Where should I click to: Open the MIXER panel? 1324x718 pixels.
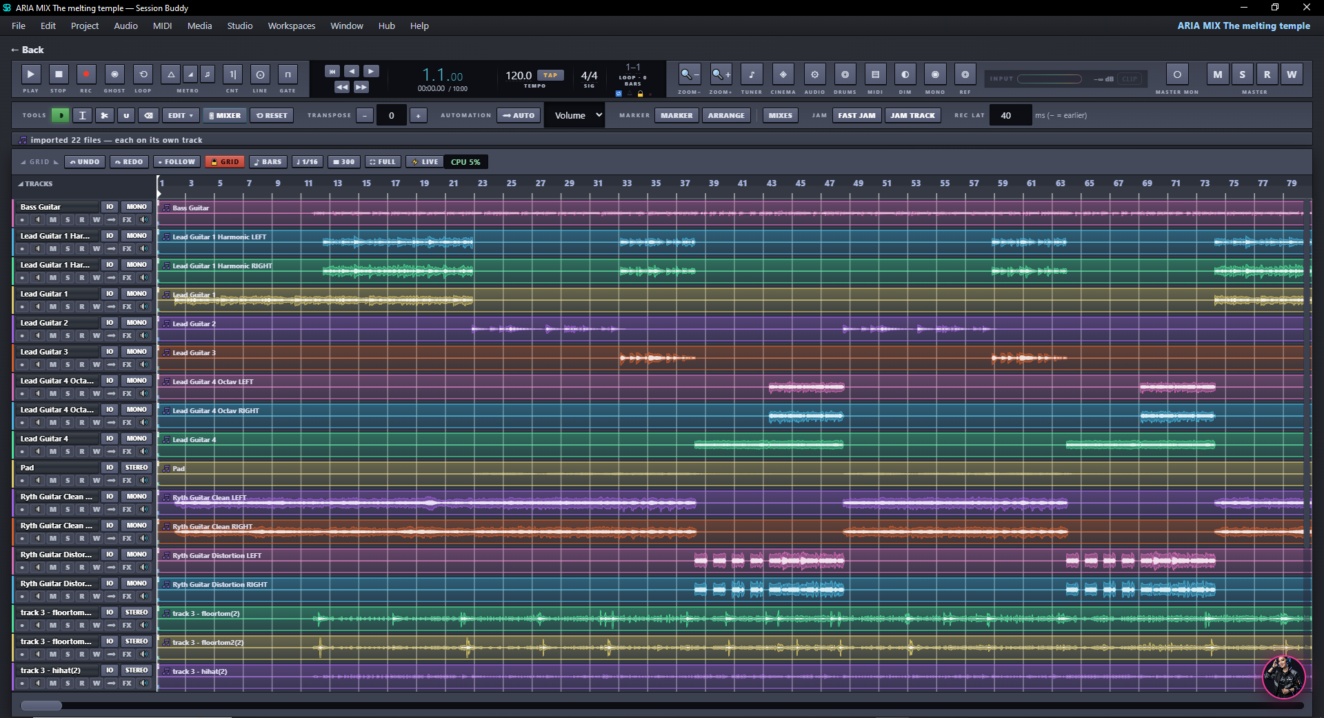click(225, 115)
